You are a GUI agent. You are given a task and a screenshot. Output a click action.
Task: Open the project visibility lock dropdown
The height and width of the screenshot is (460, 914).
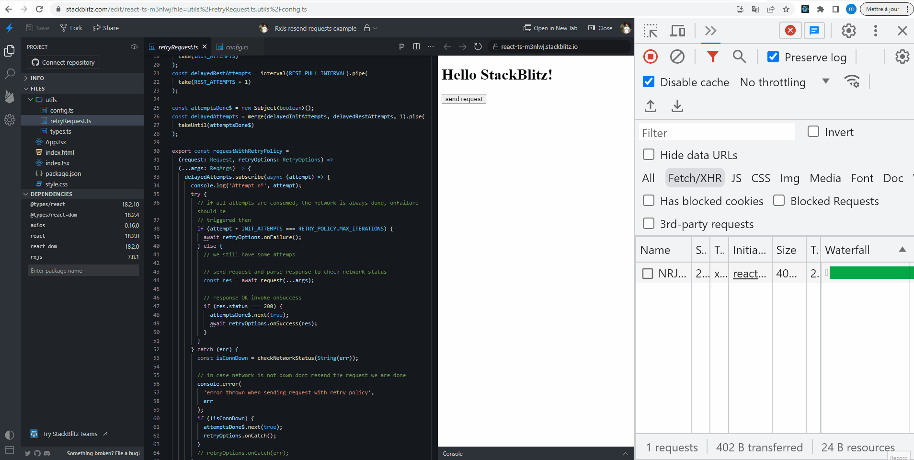(370, 28)
